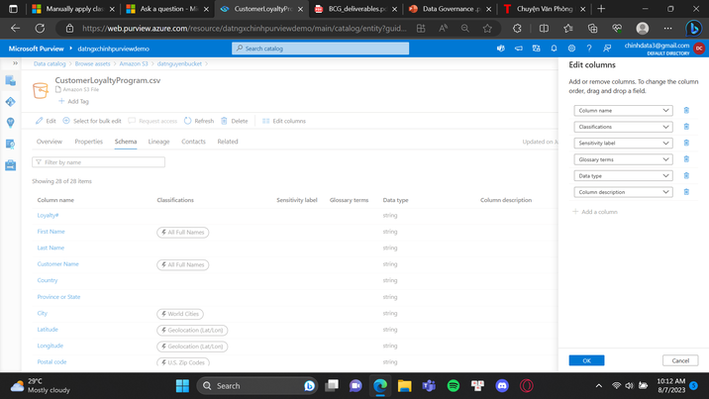Click the Delete toolbar button

(x=235, y=121)
